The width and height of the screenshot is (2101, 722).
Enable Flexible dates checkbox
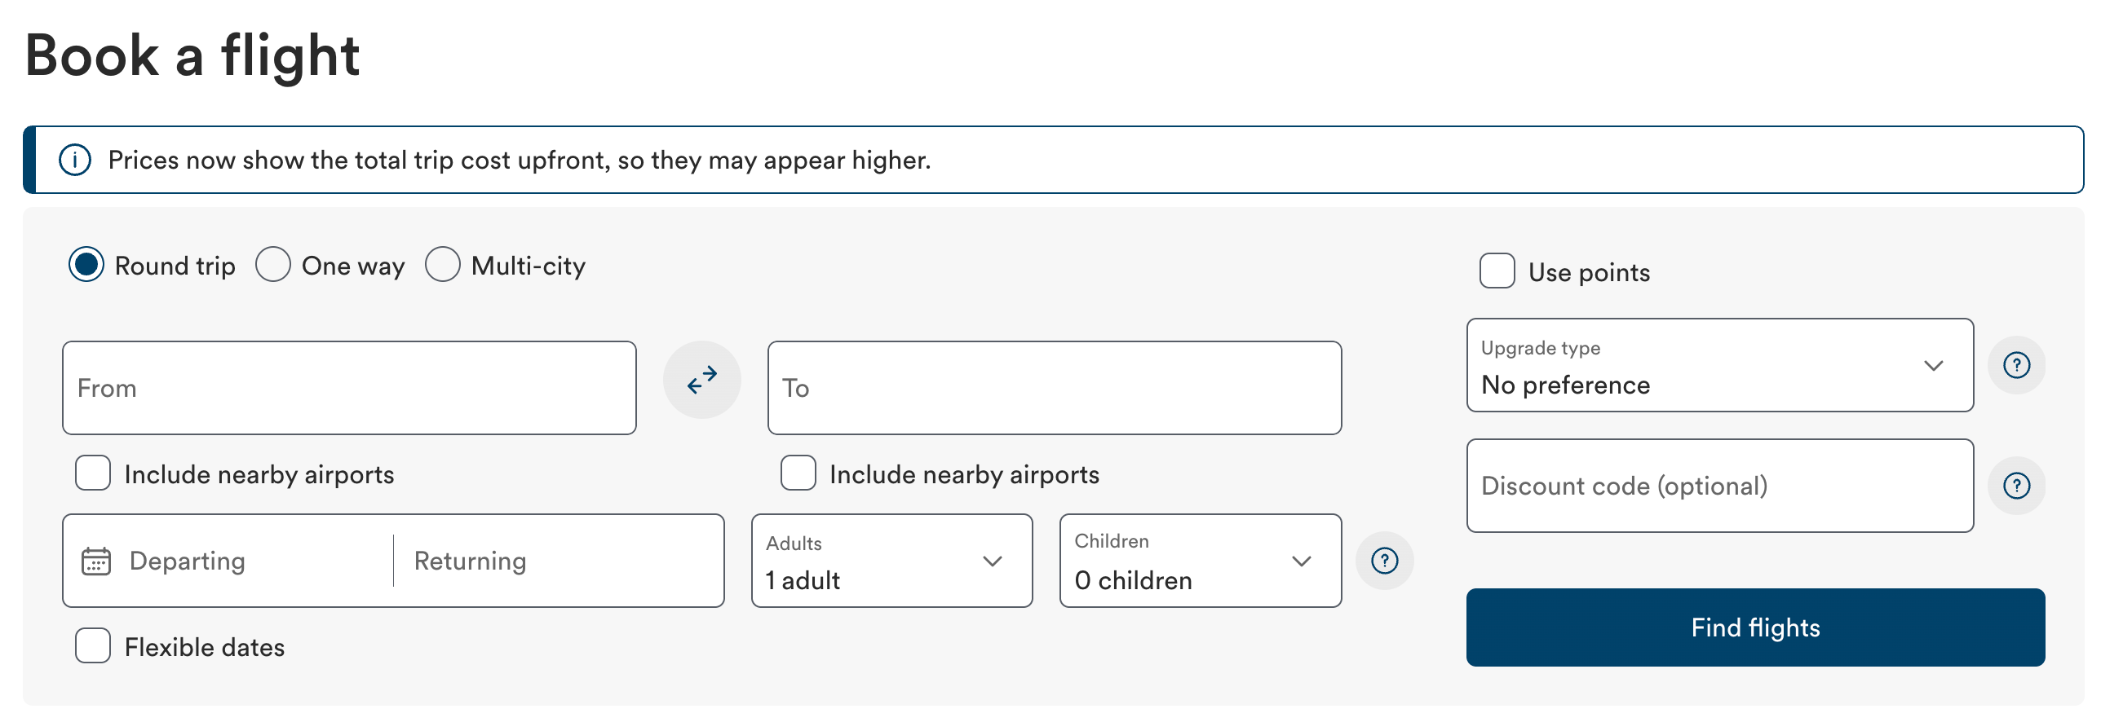point(93,646)
